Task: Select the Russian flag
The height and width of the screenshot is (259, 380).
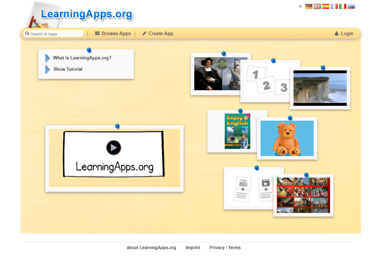Action: coord(351,6)
